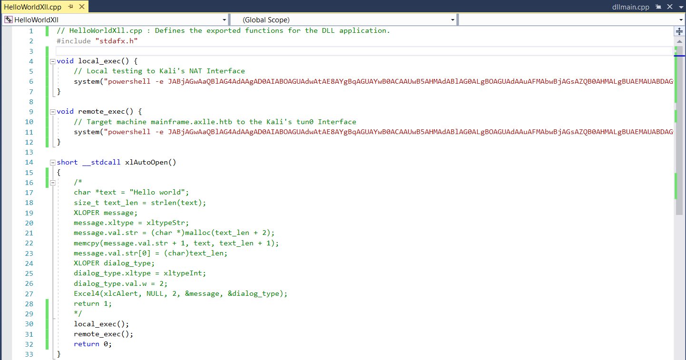Click the line "XLOPER message;"

click(x=106, y=213)
